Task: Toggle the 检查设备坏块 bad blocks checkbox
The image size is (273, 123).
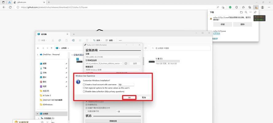Action: click(x=87, y=111)
